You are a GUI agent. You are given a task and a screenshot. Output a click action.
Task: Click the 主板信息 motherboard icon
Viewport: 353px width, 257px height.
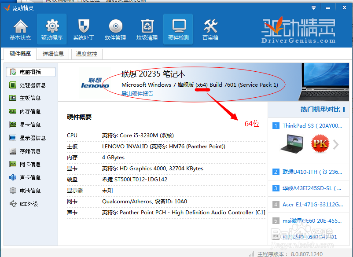pyautogui.click(x=13, y=98)
